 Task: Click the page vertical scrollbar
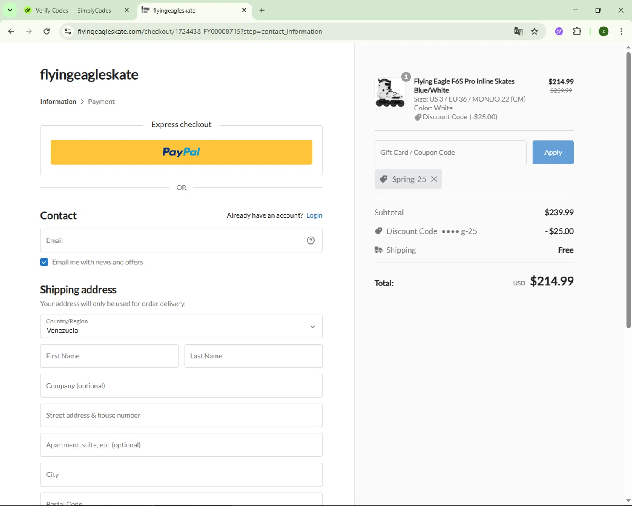coord(628,190)
